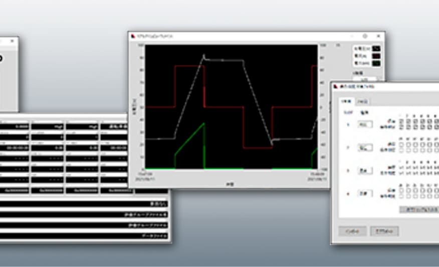Close the graph window
The width and height of the screenshot is (439, 267).
click(x=378, y=36)
